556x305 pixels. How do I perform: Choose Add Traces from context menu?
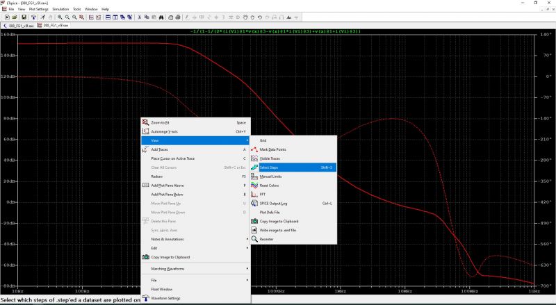pos(160,149)
